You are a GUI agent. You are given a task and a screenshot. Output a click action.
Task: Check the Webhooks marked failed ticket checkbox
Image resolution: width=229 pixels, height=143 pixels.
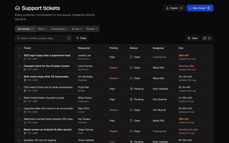[19, 120]
